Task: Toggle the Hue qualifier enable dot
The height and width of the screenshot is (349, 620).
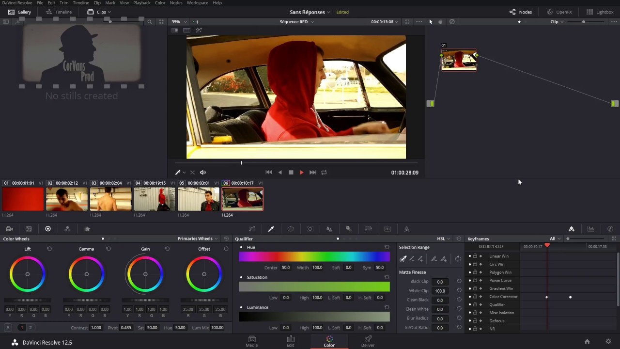Action: click(241, 247)
